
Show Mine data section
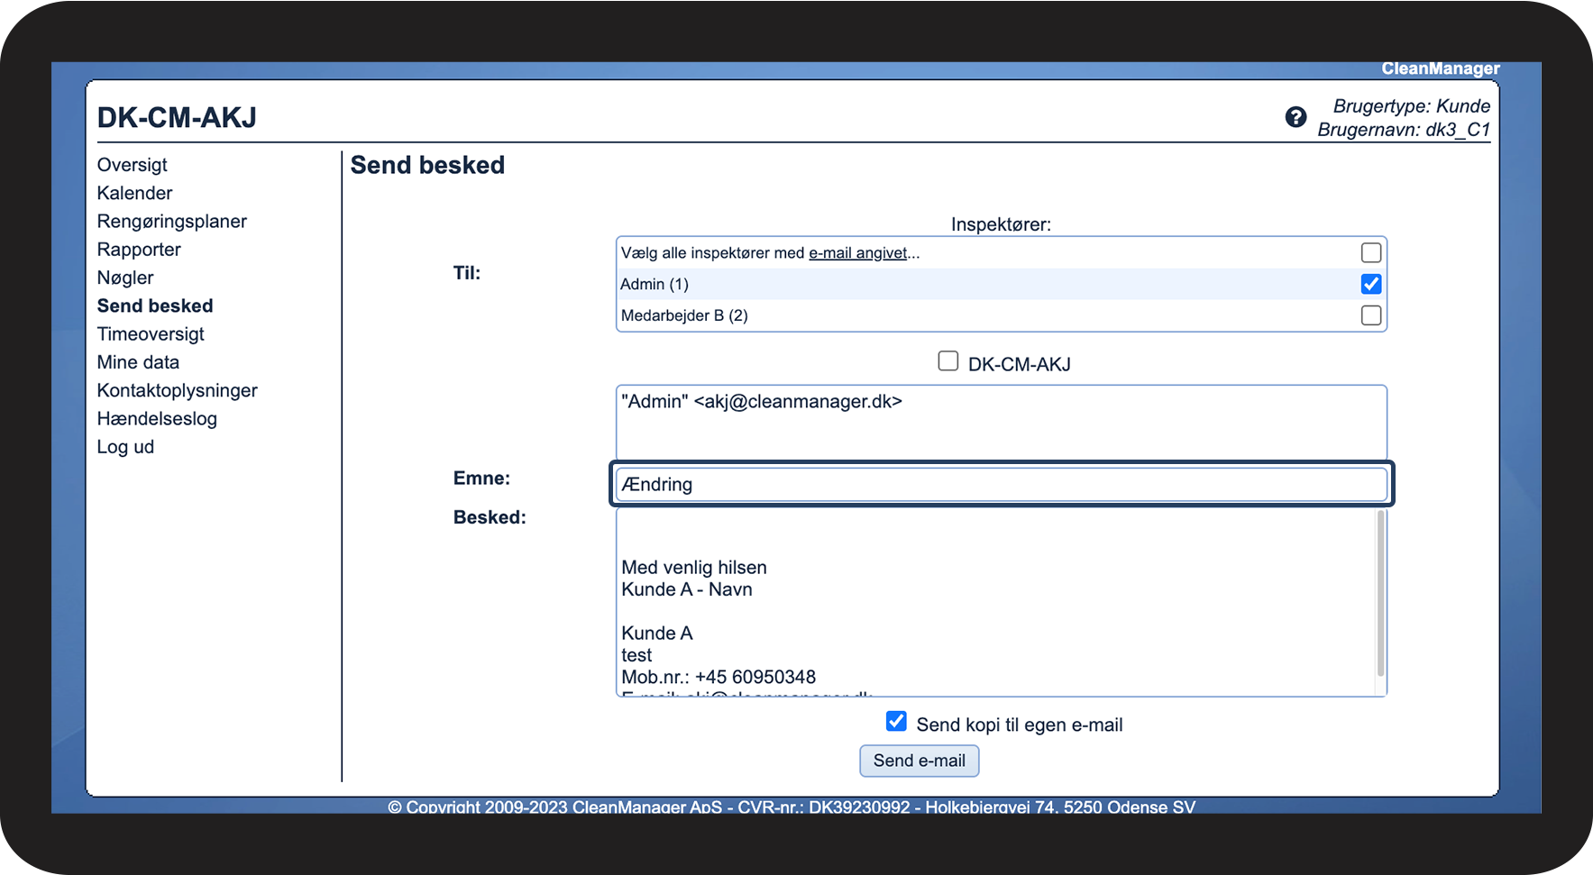138,362
